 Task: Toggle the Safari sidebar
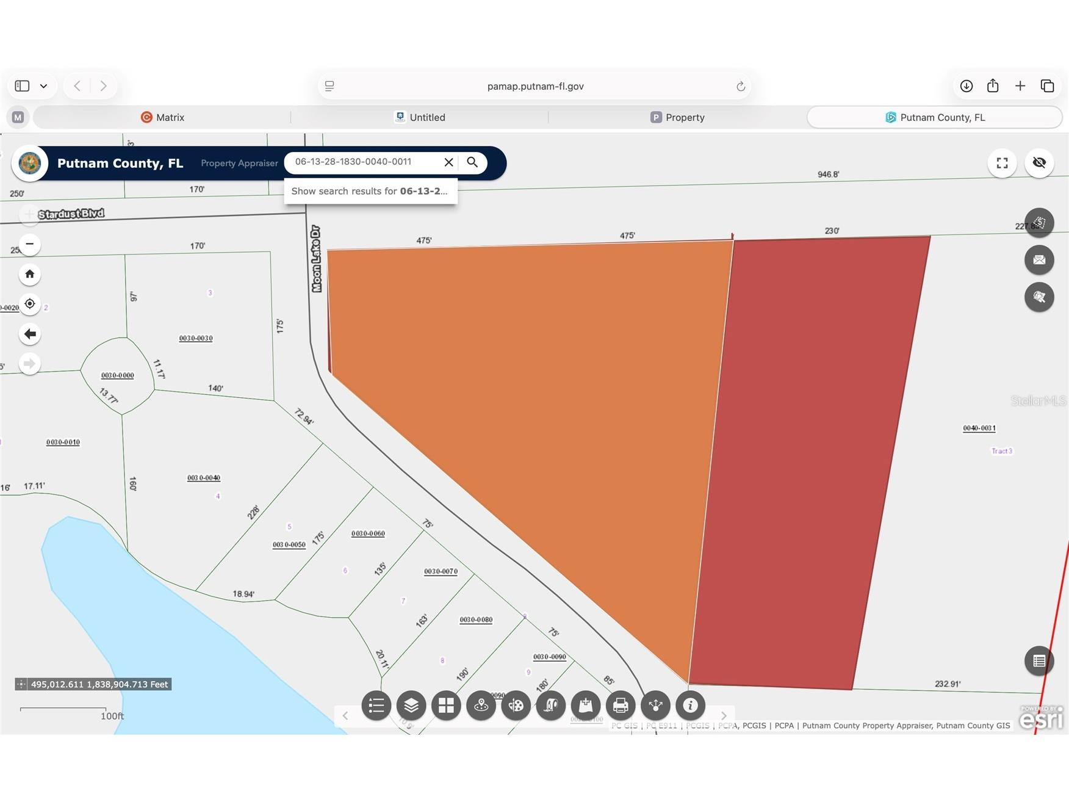coord(22,86)
